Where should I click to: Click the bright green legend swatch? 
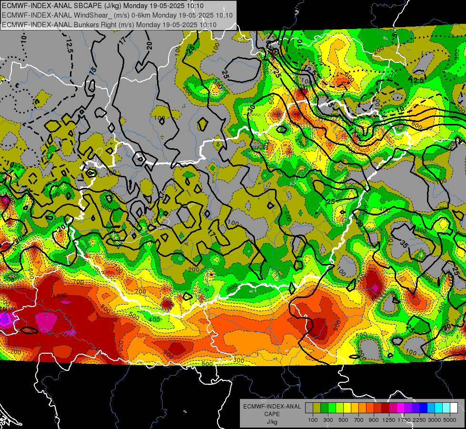332,408
